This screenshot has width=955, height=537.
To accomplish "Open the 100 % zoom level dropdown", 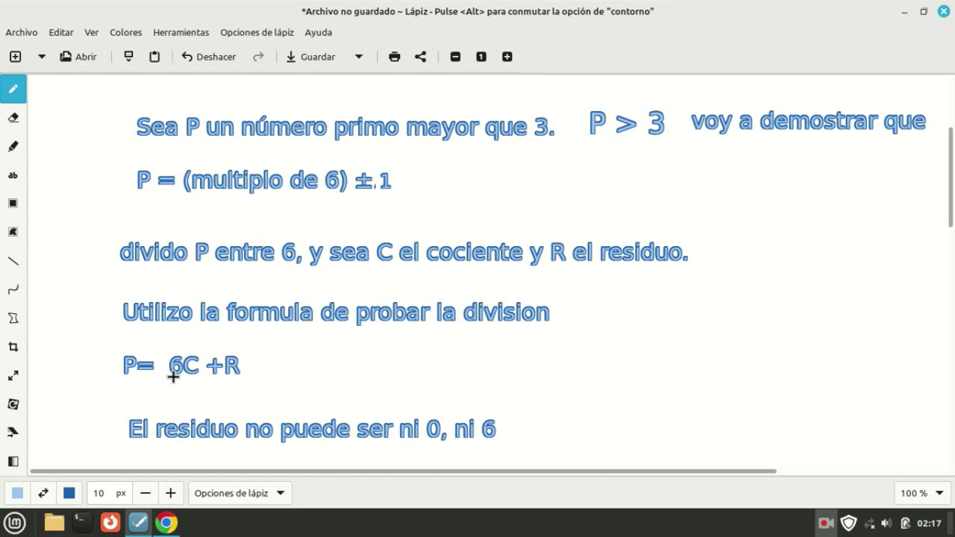I will (922, 493).
